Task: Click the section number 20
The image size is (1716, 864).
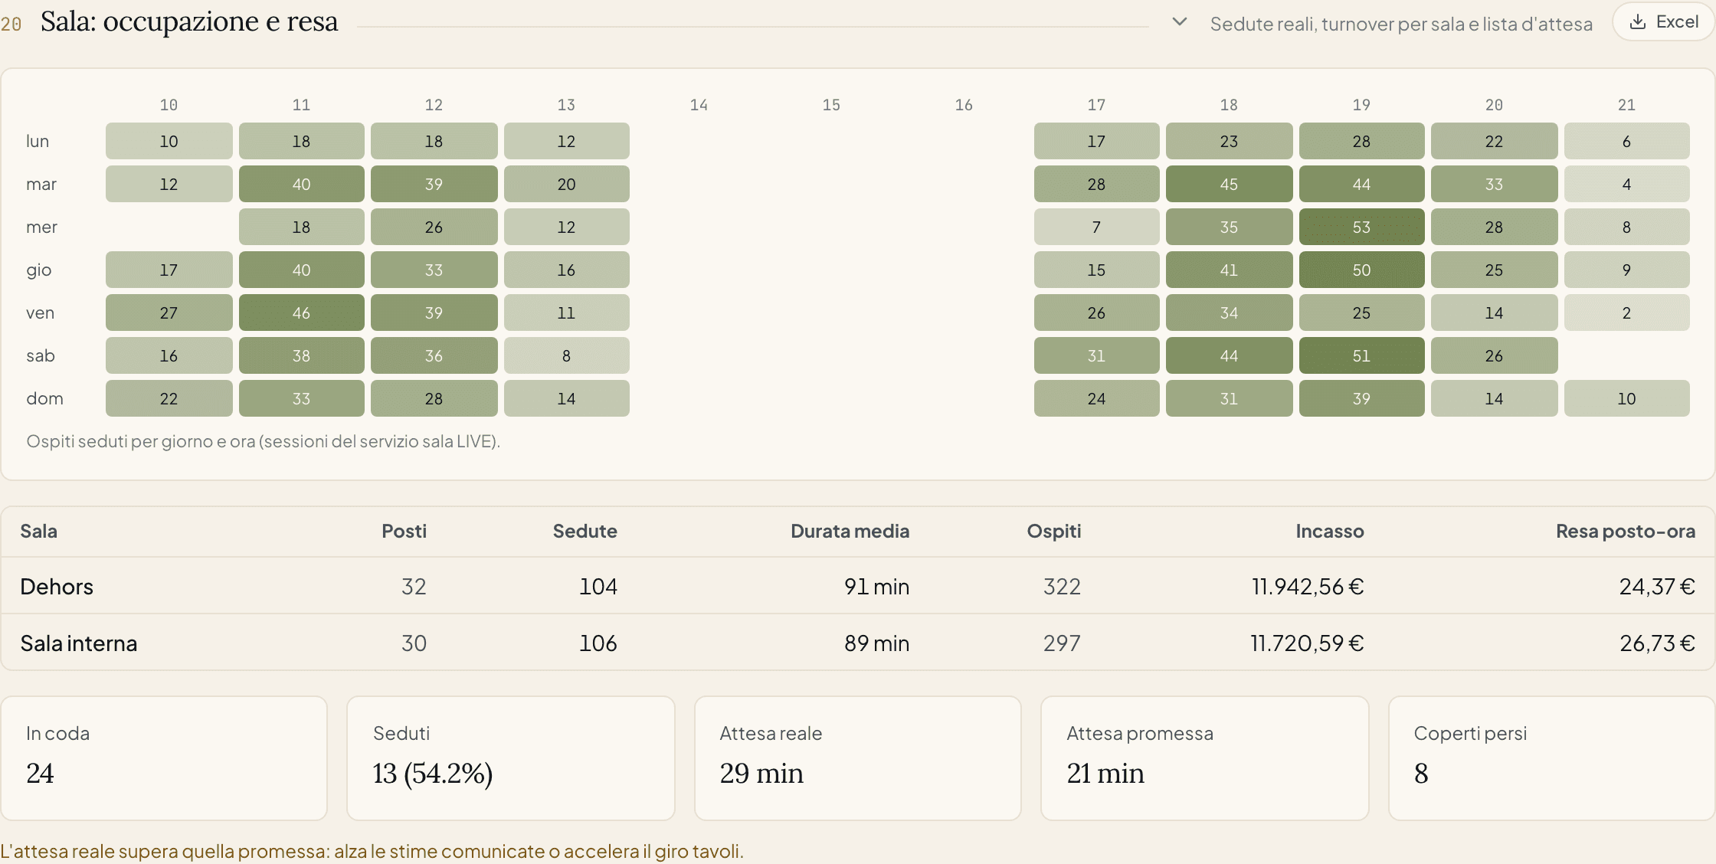Action: tap(11, 24)
